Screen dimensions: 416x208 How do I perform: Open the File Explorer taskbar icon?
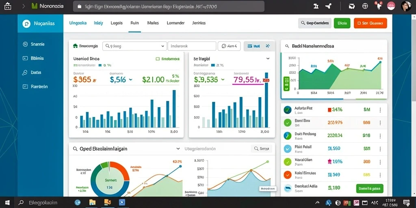click(92, 203)
